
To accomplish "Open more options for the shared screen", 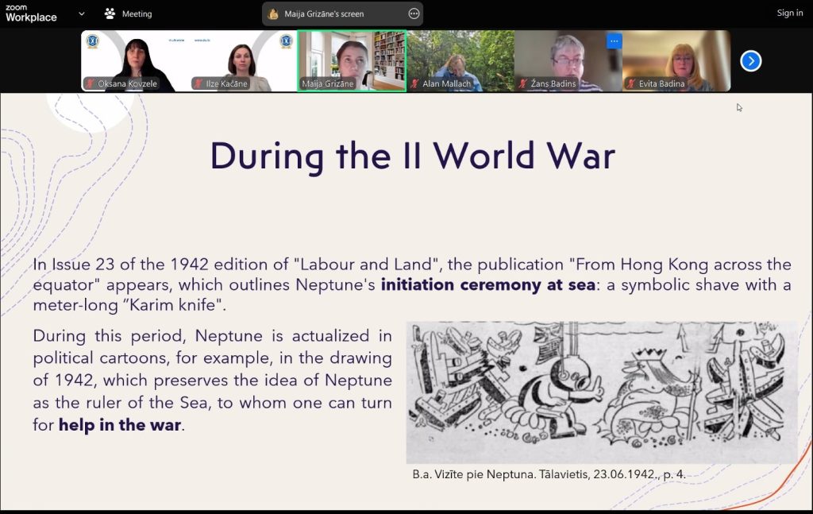I will pyautogui.click(x=414, y=14).
